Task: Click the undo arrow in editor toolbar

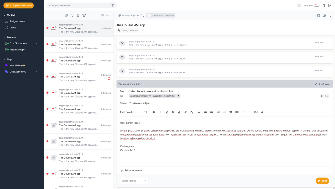Action: point(243,112)
